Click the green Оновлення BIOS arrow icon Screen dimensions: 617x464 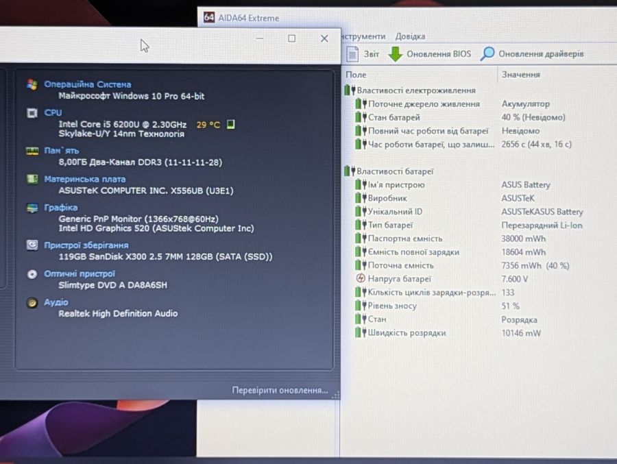click(395, 54)
